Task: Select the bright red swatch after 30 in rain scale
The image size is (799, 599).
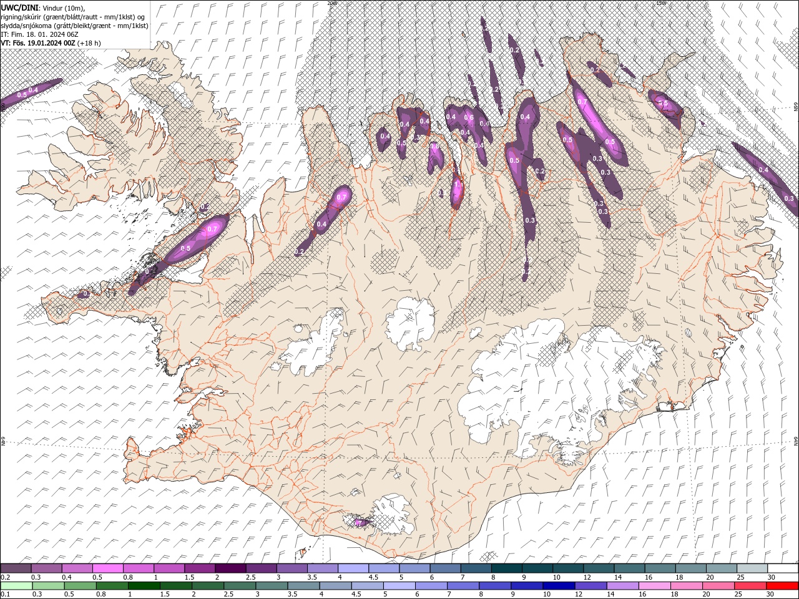Action: [782, 586]
